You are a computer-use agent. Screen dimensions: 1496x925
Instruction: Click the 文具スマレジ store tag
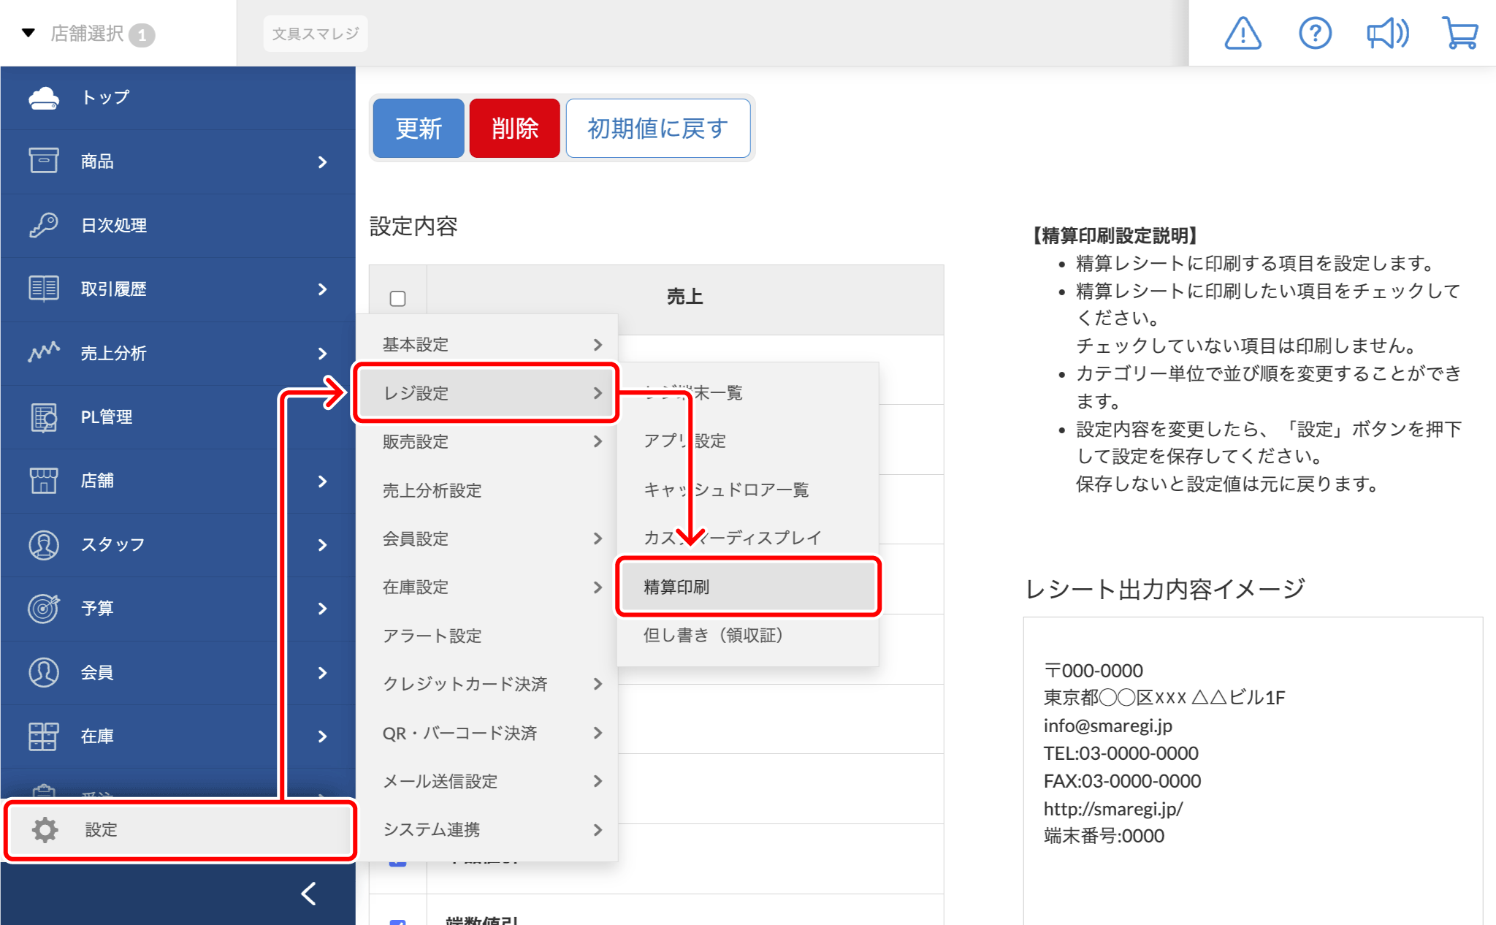[x=316, y=34]
